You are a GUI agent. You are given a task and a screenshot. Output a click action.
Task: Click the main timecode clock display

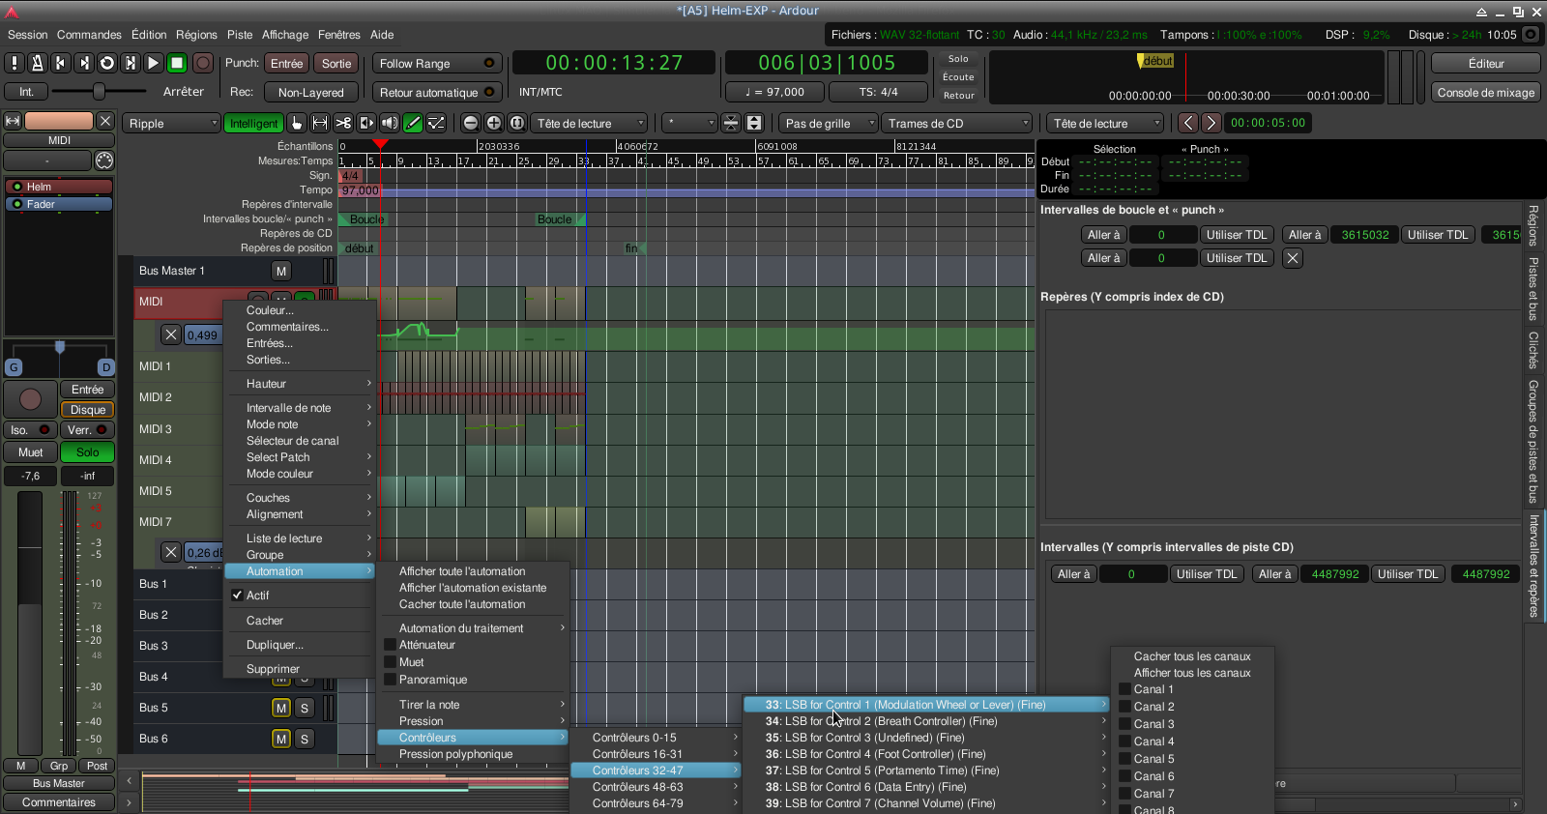pyautogui.click(x=614, y=63)
